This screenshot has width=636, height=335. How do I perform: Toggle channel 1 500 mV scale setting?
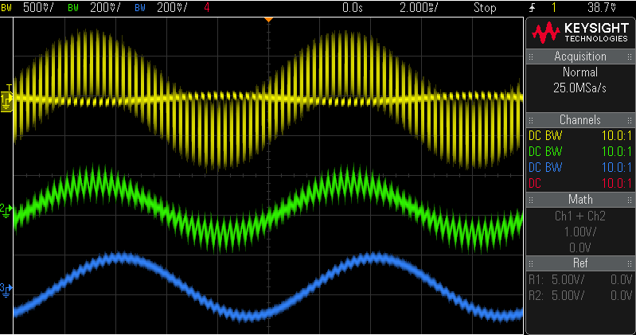(39, 8)
